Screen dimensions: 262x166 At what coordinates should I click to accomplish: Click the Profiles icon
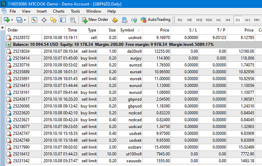19,20
